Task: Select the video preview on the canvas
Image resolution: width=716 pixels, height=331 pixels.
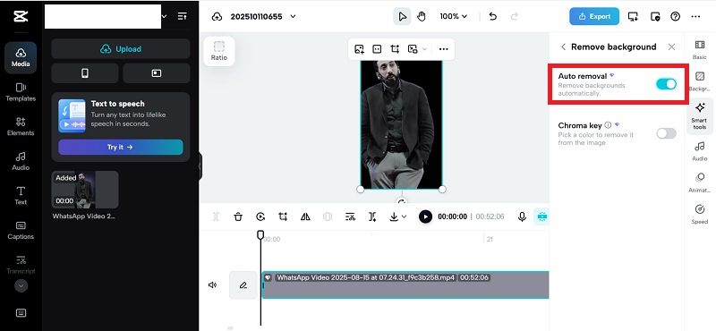Action: (x=401, y=124)
